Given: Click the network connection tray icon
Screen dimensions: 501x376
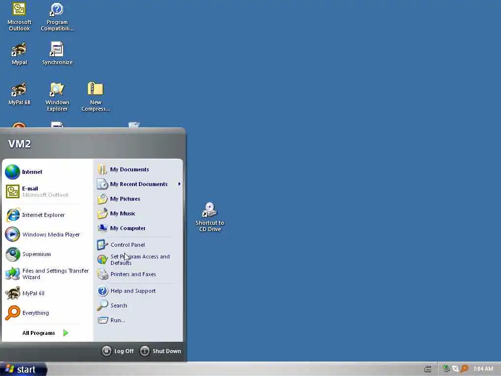Looking at the screenshot, I should pos(455,369).
